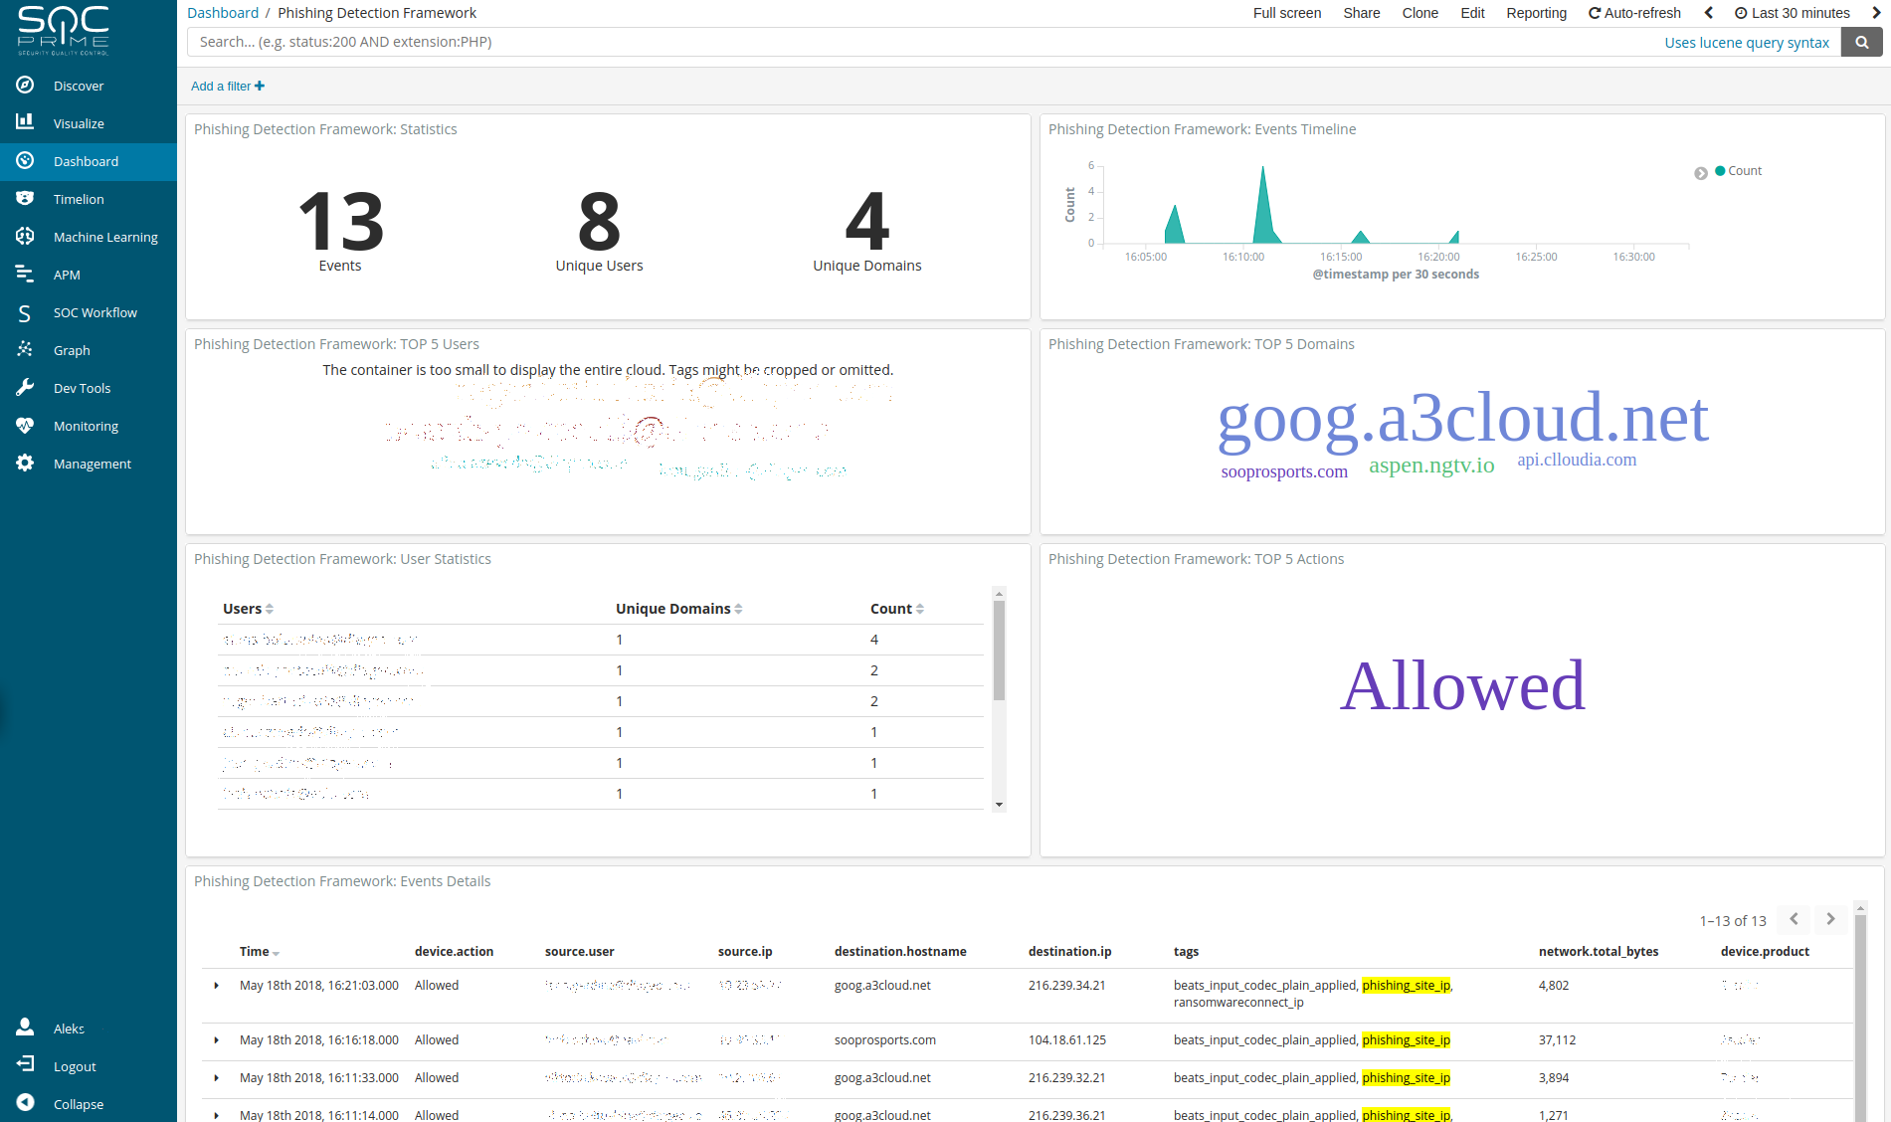The width and height of the screenshot is (1891, 1122).
Task: Click the query search input field
Action: click(x=895, y=42)
